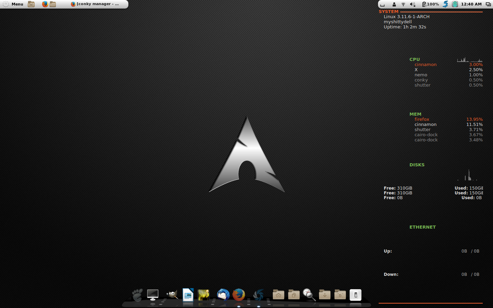Click the Used: 0B disk entry
Image resolution: width=493 pixels, height=308 pixels.
(x=471, y=197)
